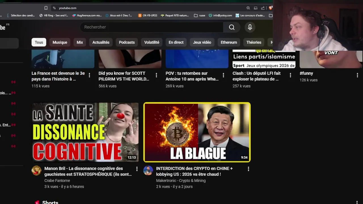
Task: Select the 'En direct' filter chip
Action: pyautogui.click(x=176, y=42)
